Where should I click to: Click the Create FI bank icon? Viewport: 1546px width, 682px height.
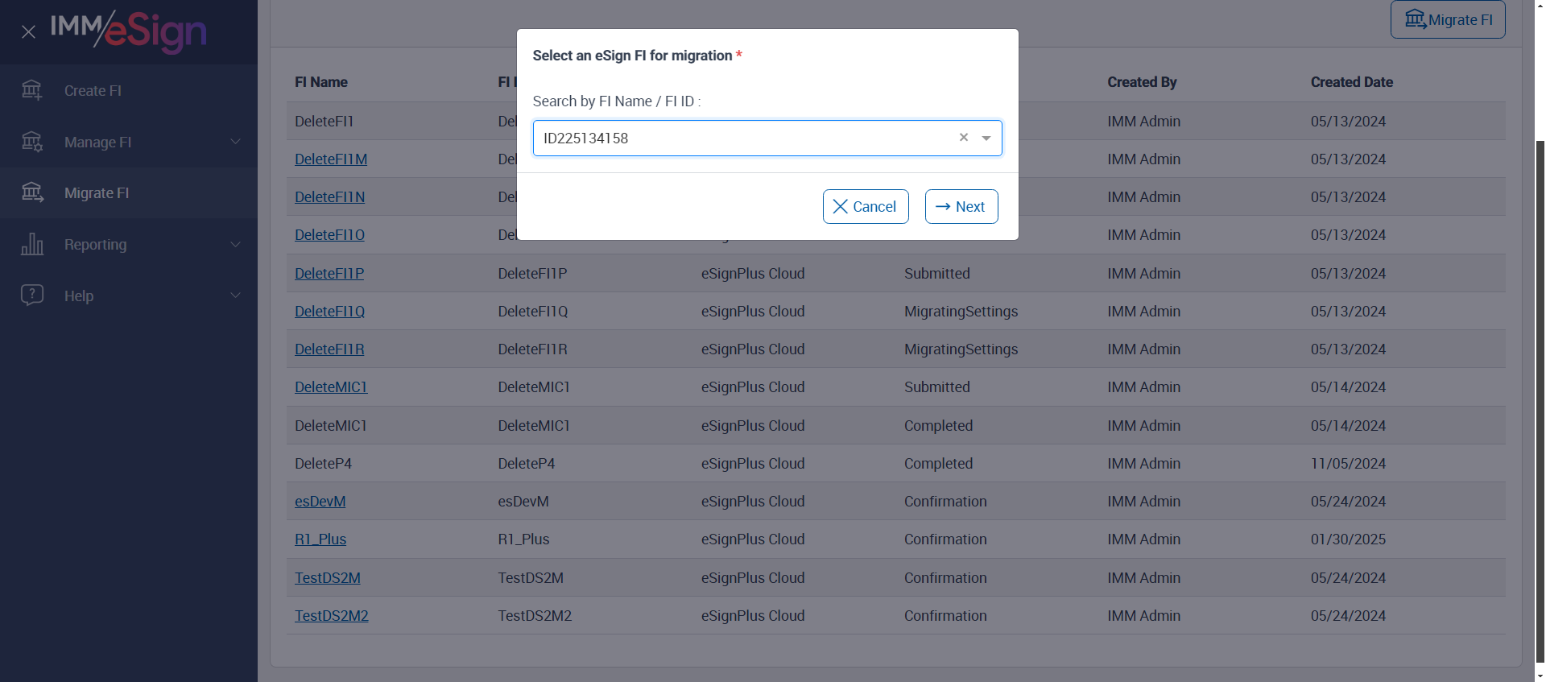[x=32, y=90]
